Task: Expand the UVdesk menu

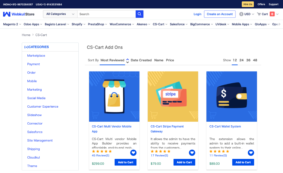Action: [x=222, y=24]
